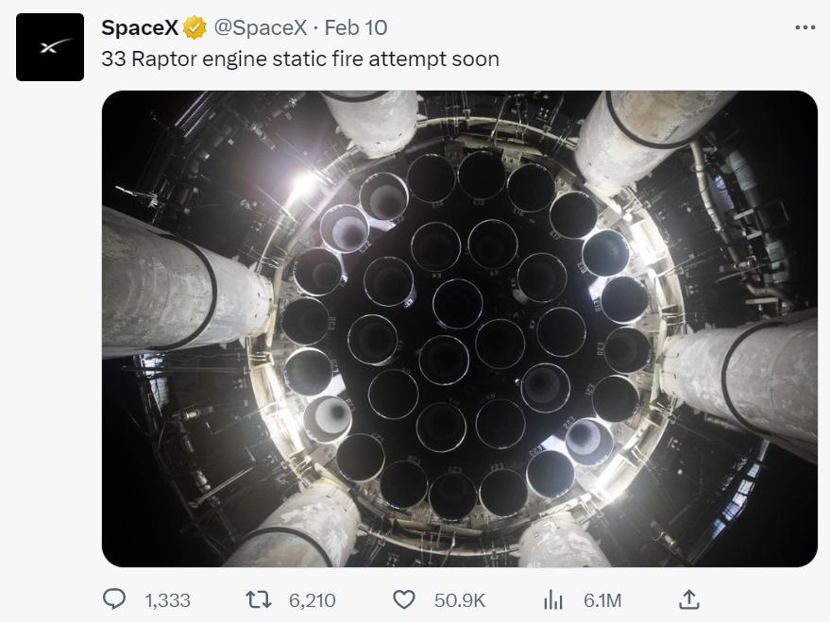Click the 1,333 replies count

[x=168, y=600]
